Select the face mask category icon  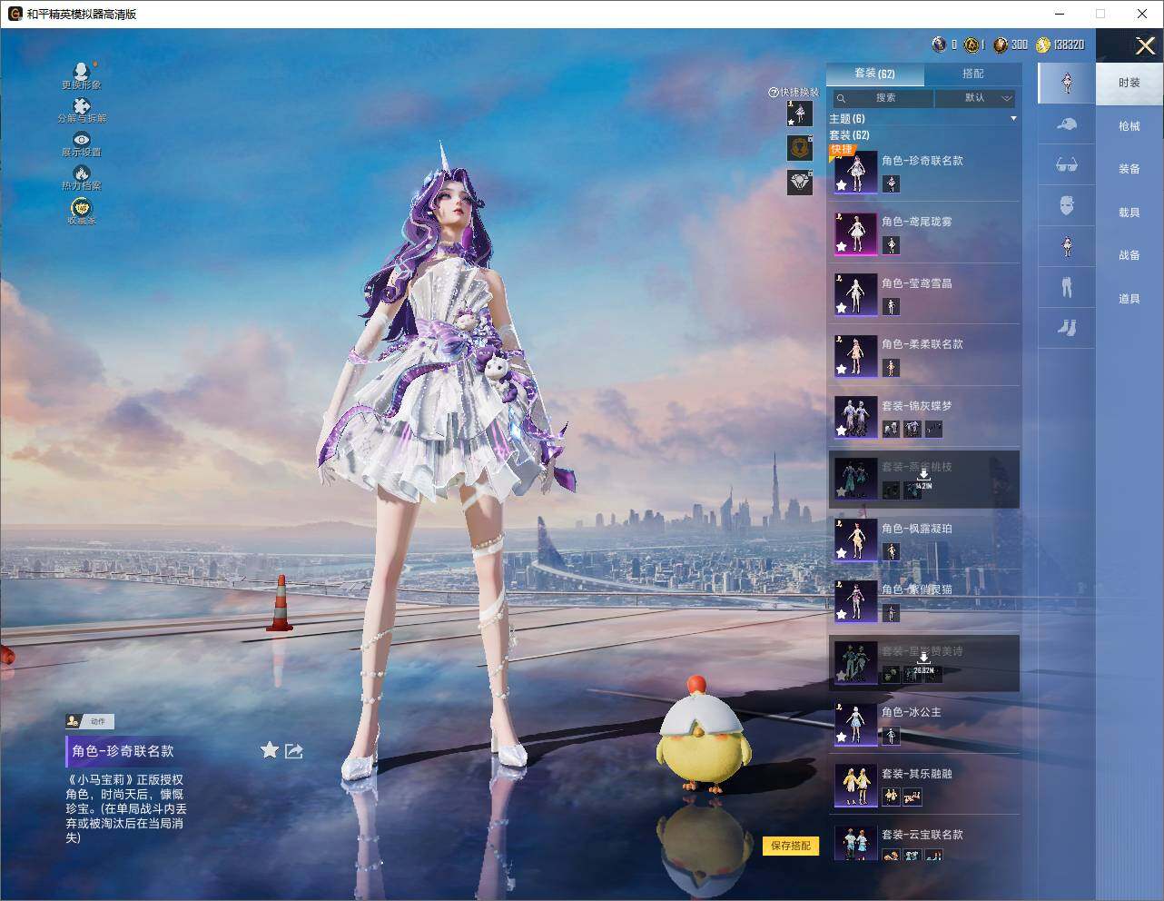click(1067, 205)
